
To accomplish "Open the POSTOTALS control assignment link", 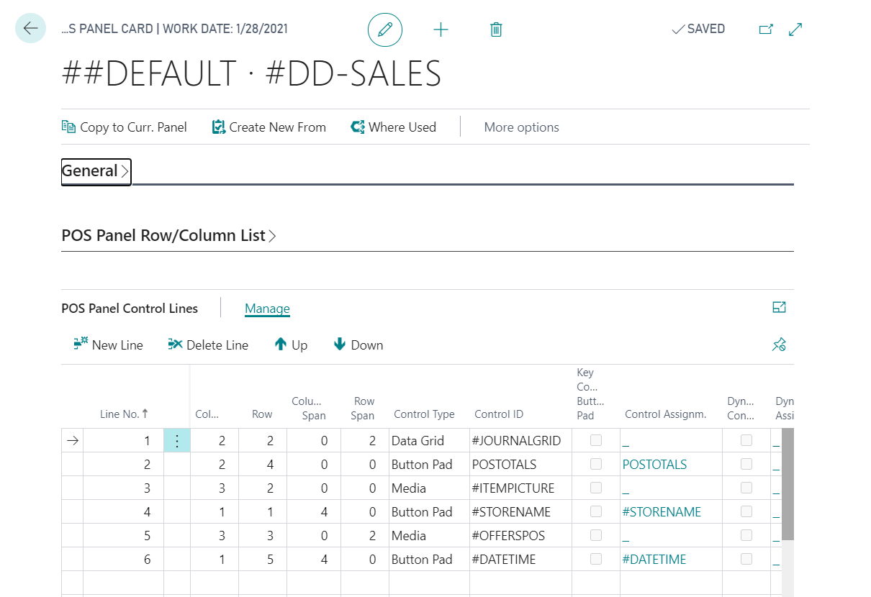I will [x=654, y=465].
